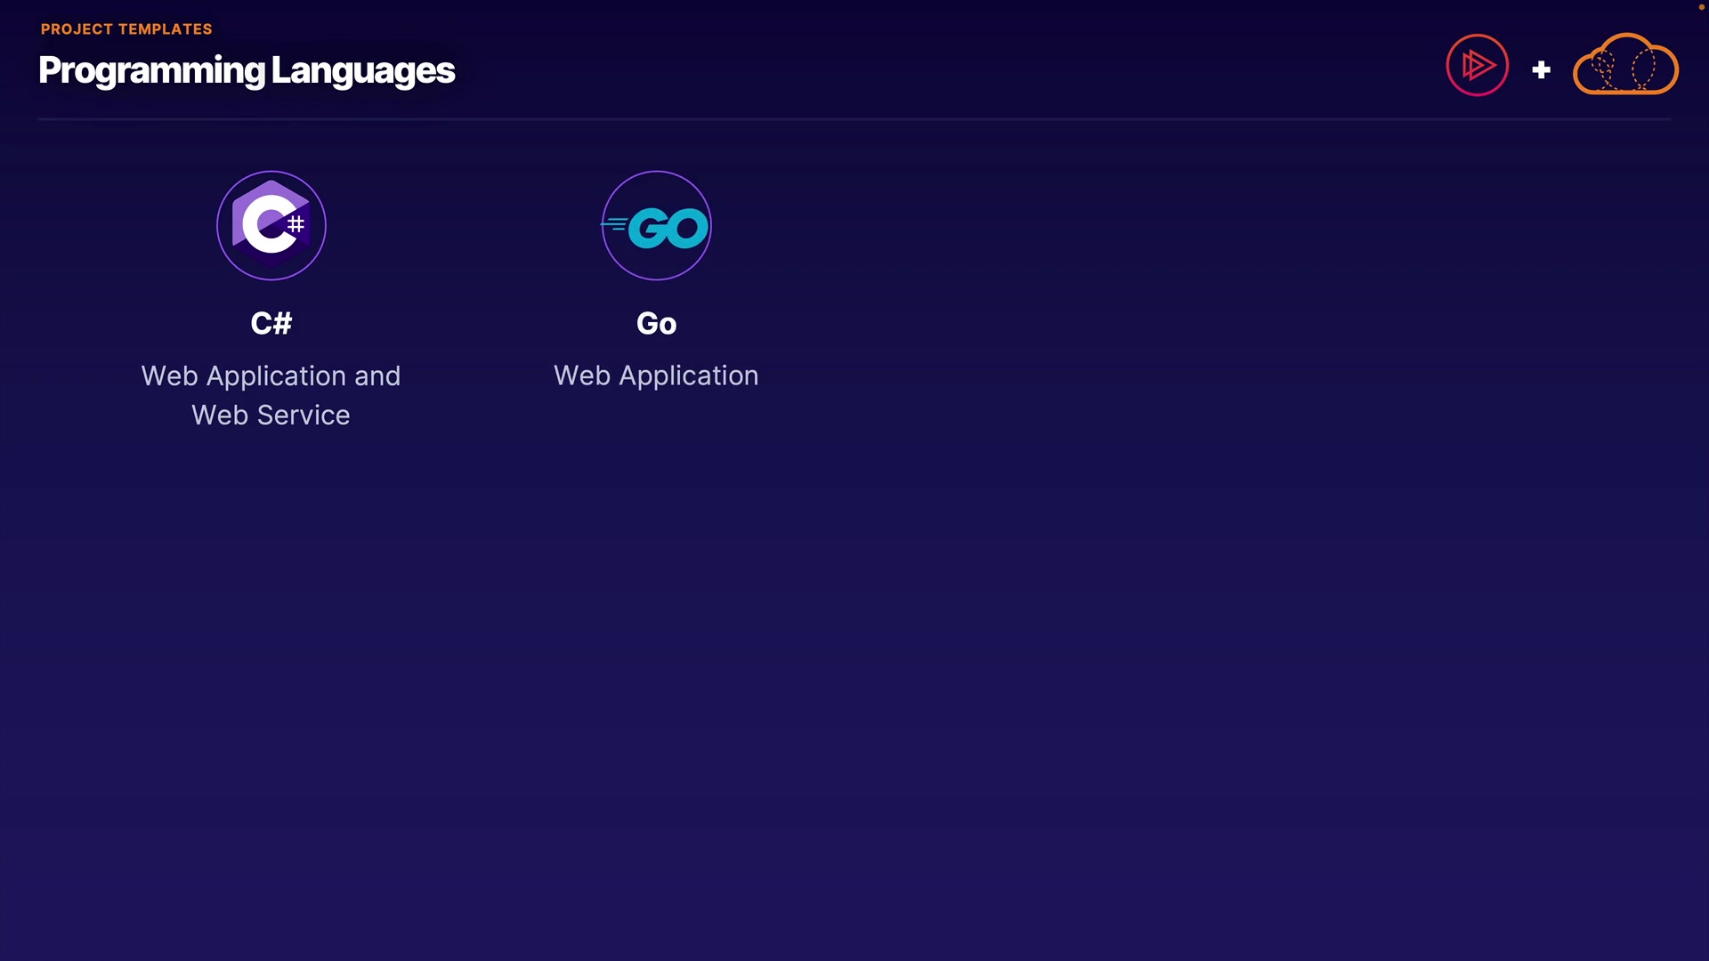Click the C# heading text

271,324
